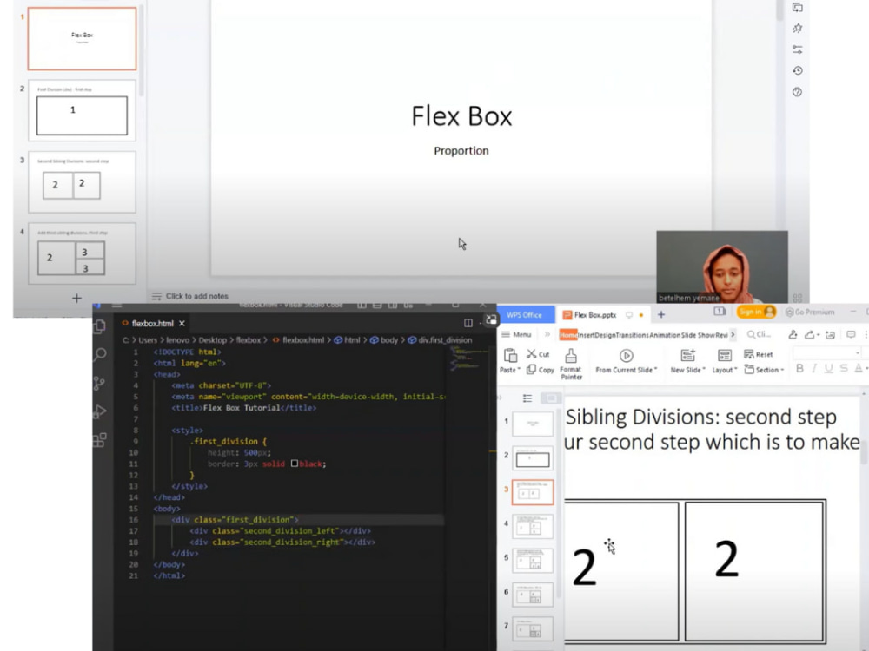Open the Paste dropdown arrow

(519, 370)
